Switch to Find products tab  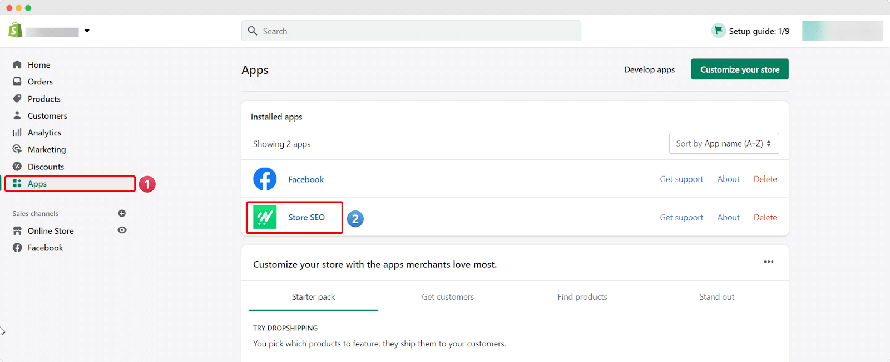582,297
